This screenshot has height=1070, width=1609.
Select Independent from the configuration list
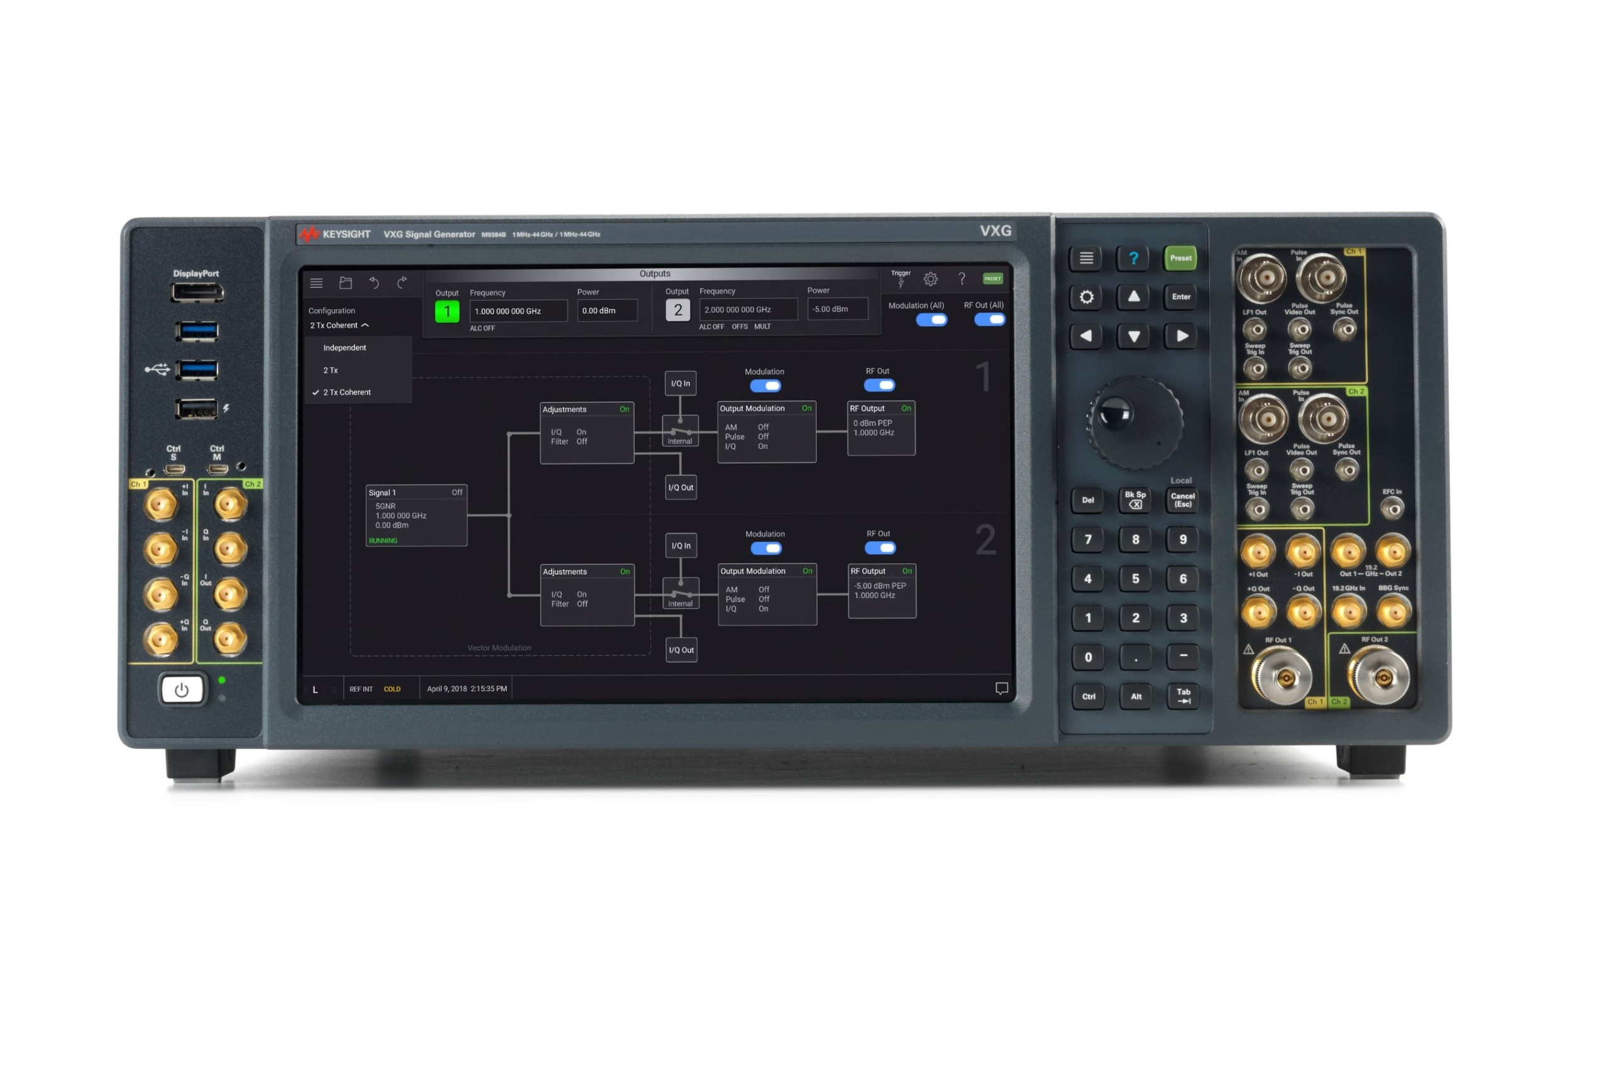pyautogui.click(x=344, y=348)
